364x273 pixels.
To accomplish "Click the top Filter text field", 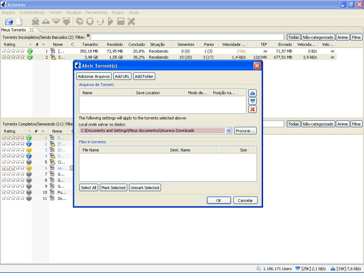I will pos(187,37).
